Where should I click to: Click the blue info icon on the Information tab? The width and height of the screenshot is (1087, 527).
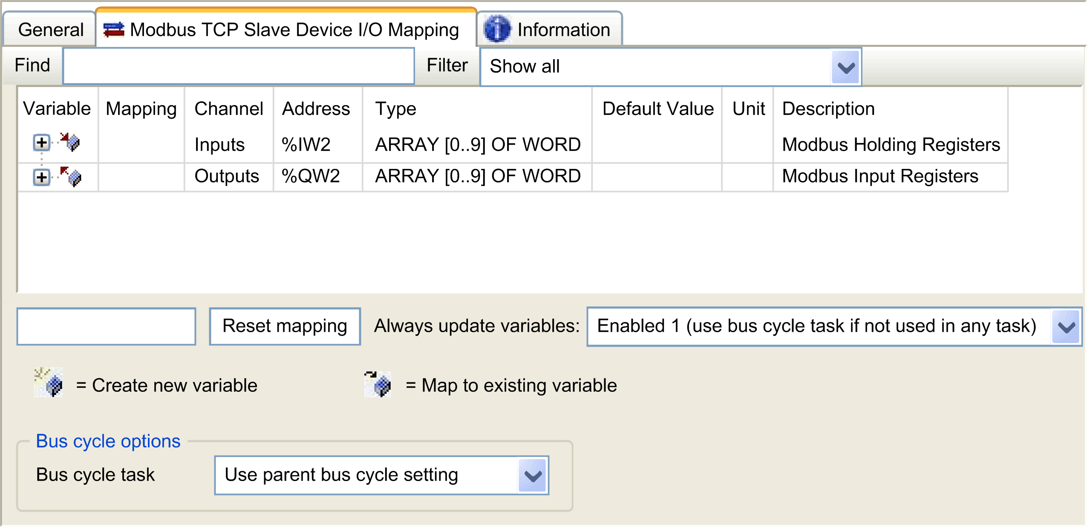click(497, 29)
